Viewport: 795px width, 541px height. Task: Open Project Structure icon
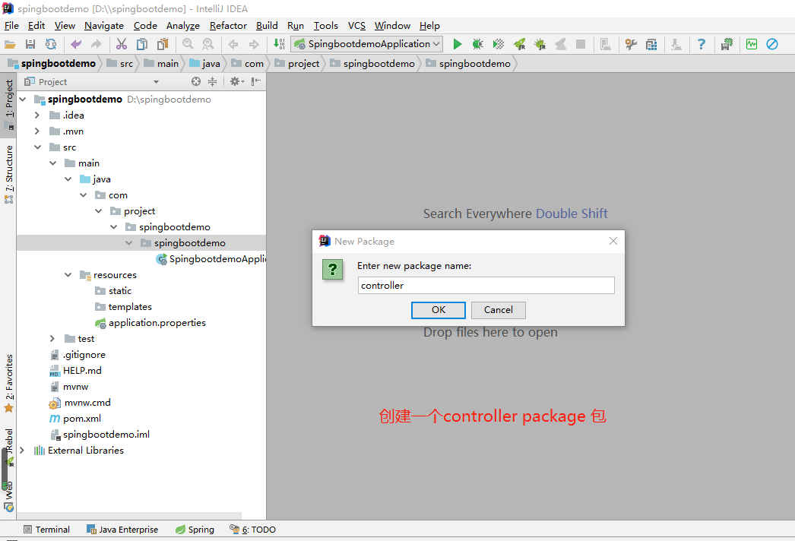[x=651, y=45]
